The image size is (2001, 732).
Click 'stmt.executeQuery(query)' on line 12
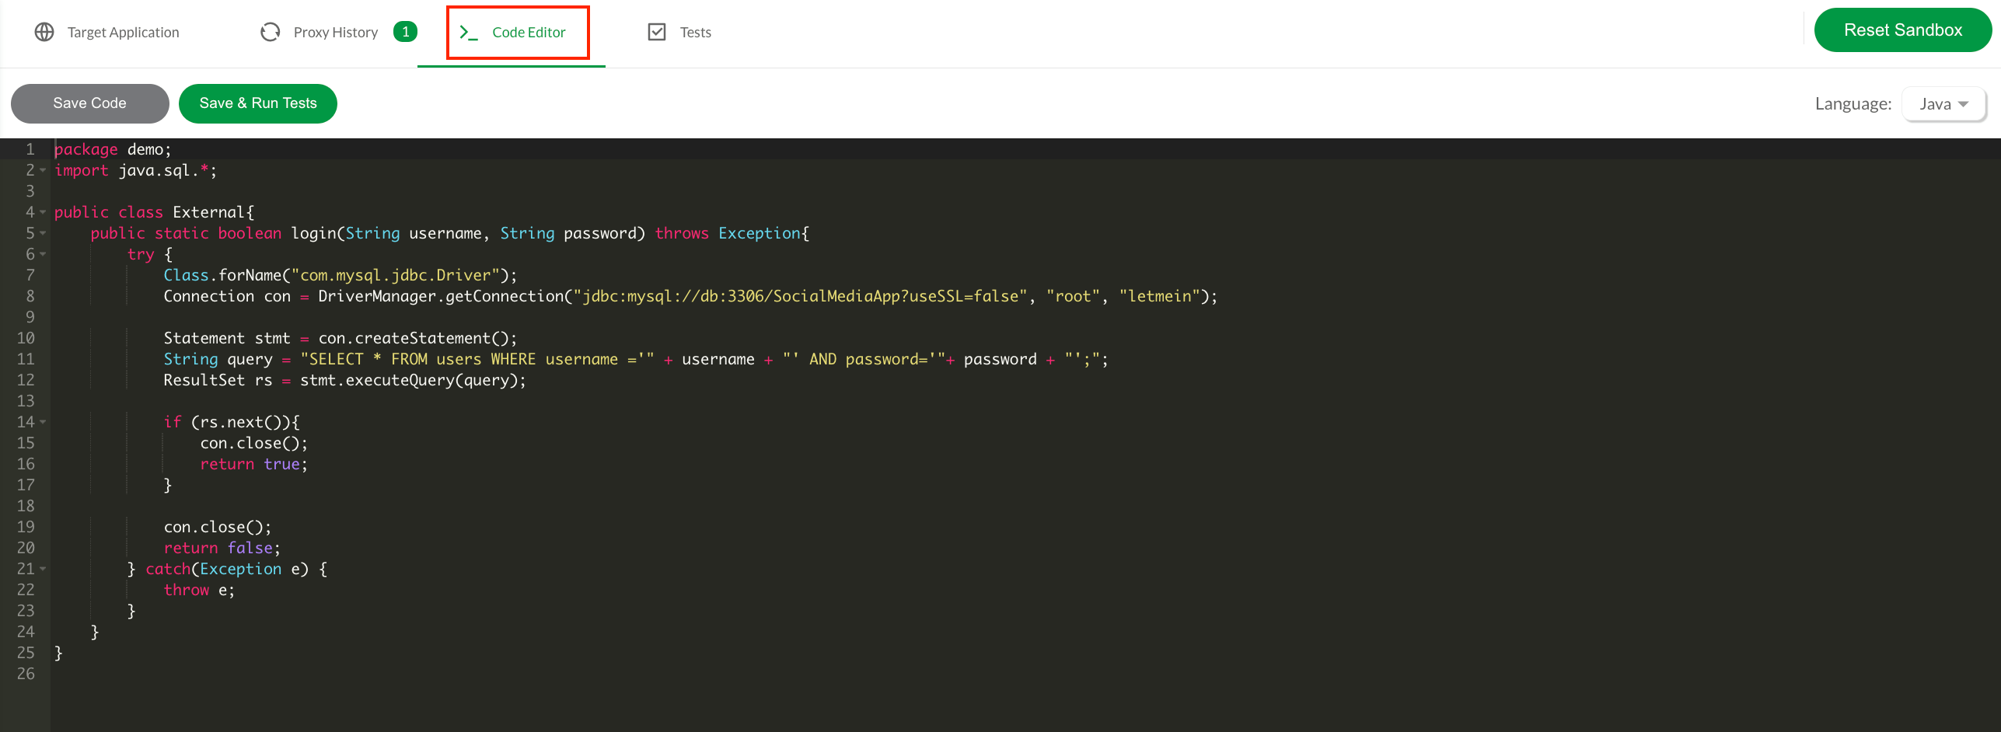(x=409, y=380)
